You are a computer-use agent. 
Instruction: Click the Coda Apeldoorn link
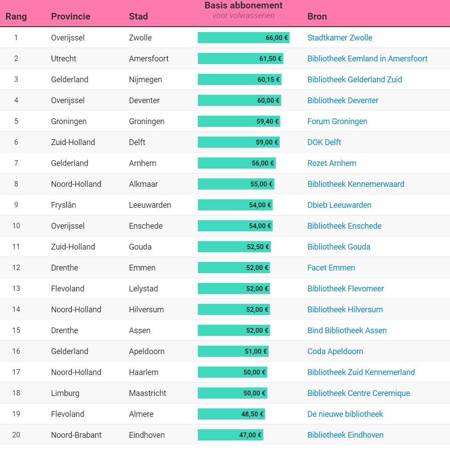point(335,351)
